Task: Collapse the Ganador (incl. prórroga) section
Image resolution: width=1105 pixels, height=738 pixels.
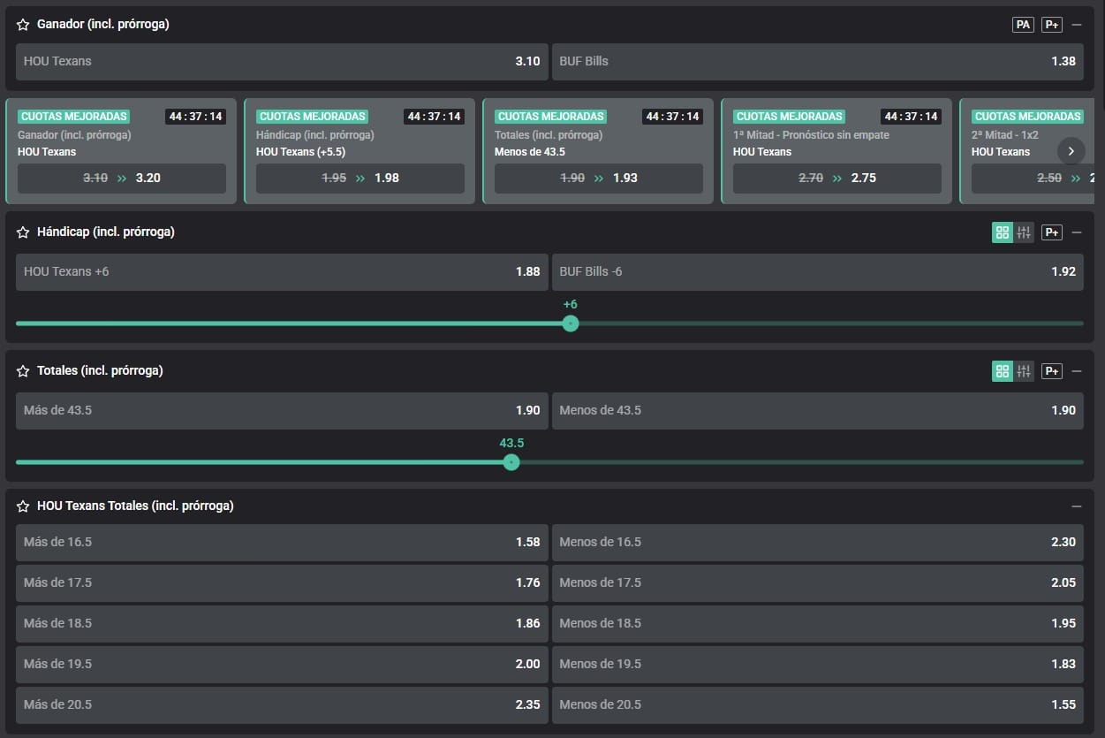Action: [1076, 25]
